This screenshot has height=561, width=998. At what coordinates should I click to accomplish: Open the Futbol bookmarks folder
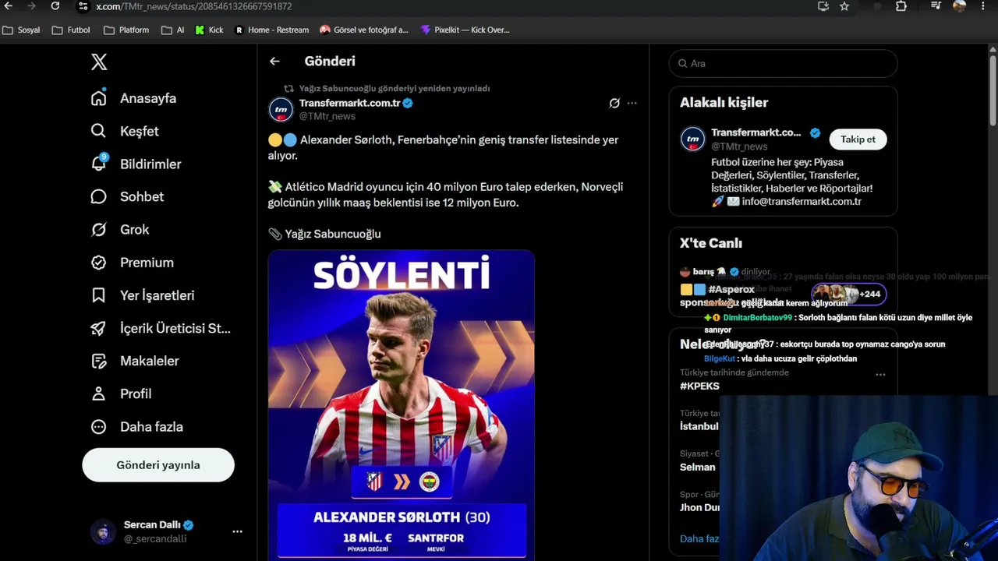click(71, 30)
